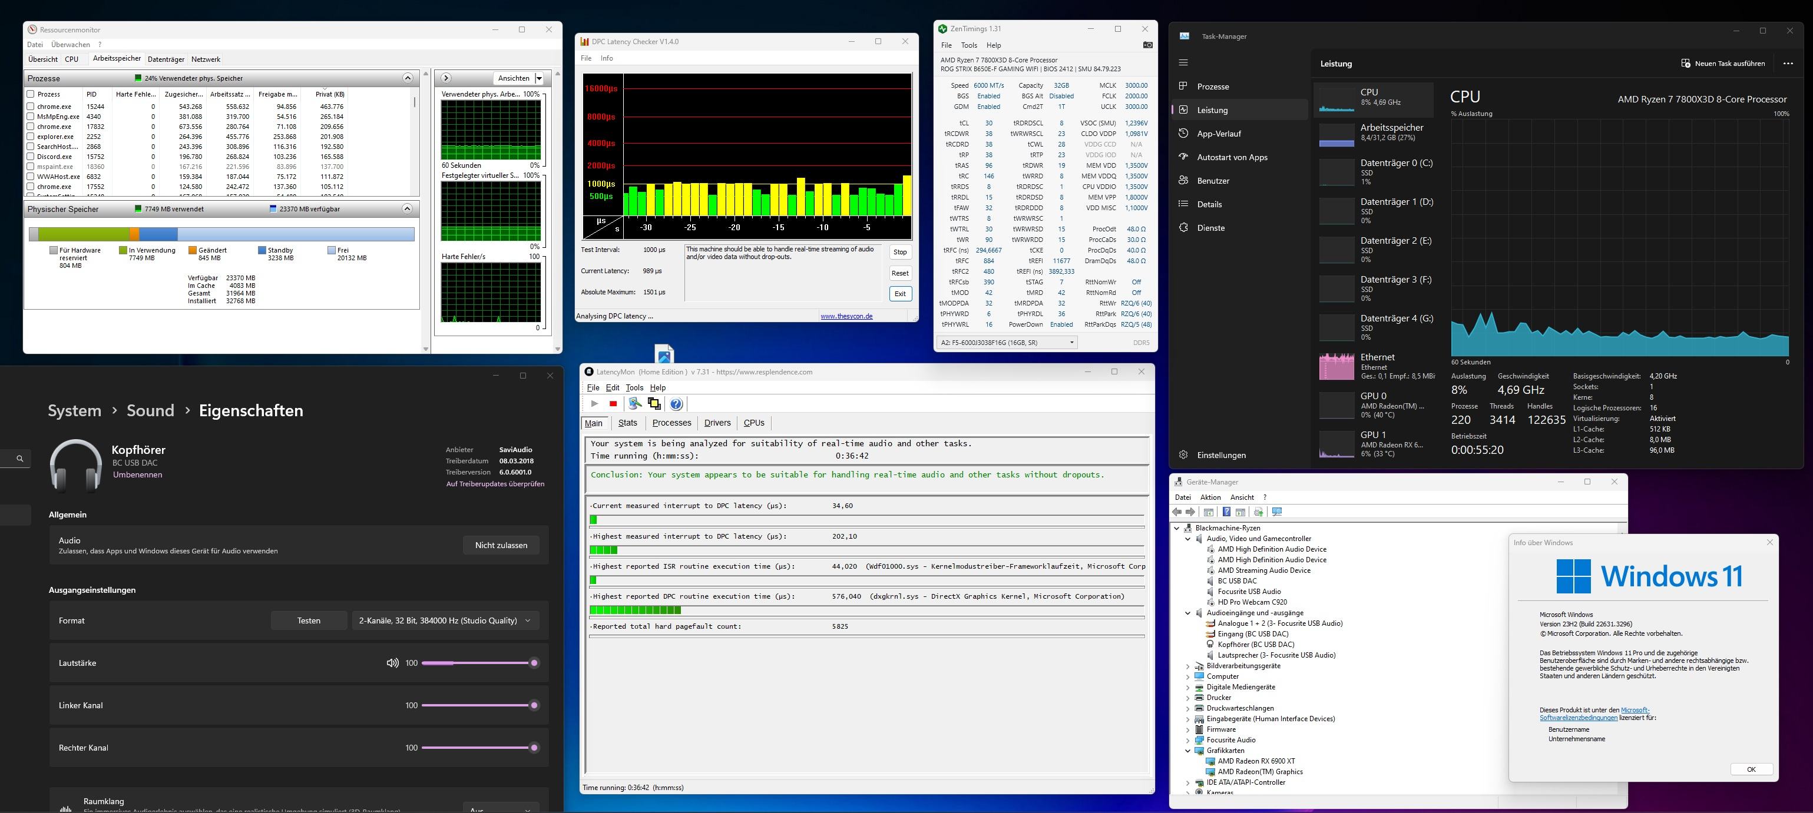Check the MsMpEng.exe process checkbox
This screenshot has height=813, width=1813.
coord(31,117)
